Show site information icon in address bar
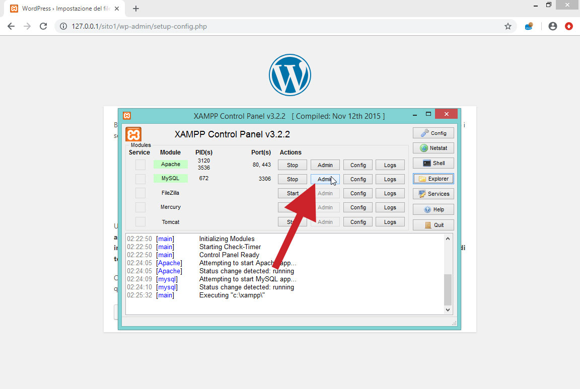 coord(63,26)
